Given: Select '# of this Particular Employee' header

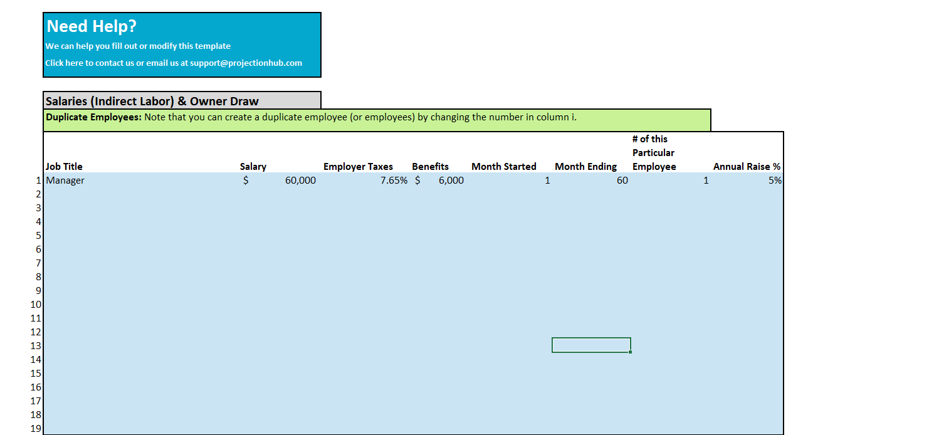Looking at the screenshot, I should (x=654, y=152).
